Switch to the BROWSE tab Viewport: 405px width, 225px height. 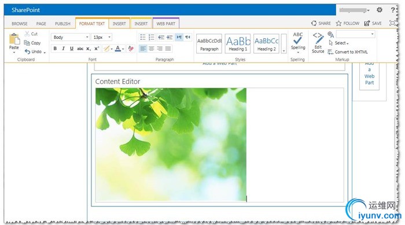19,24
